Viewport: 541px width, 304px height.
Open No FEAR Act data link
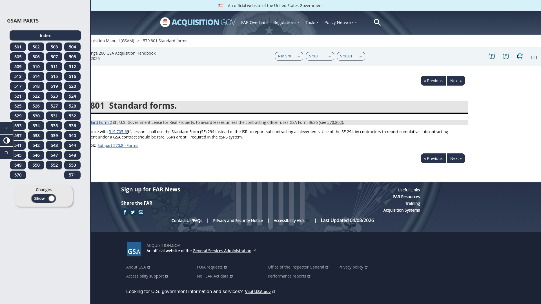click(213, 276)
